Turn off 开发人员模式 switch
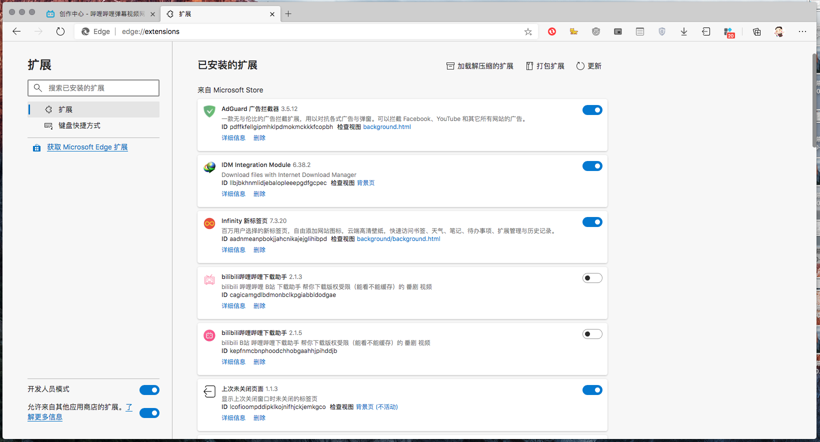The image size is (820, 442). 149,390
